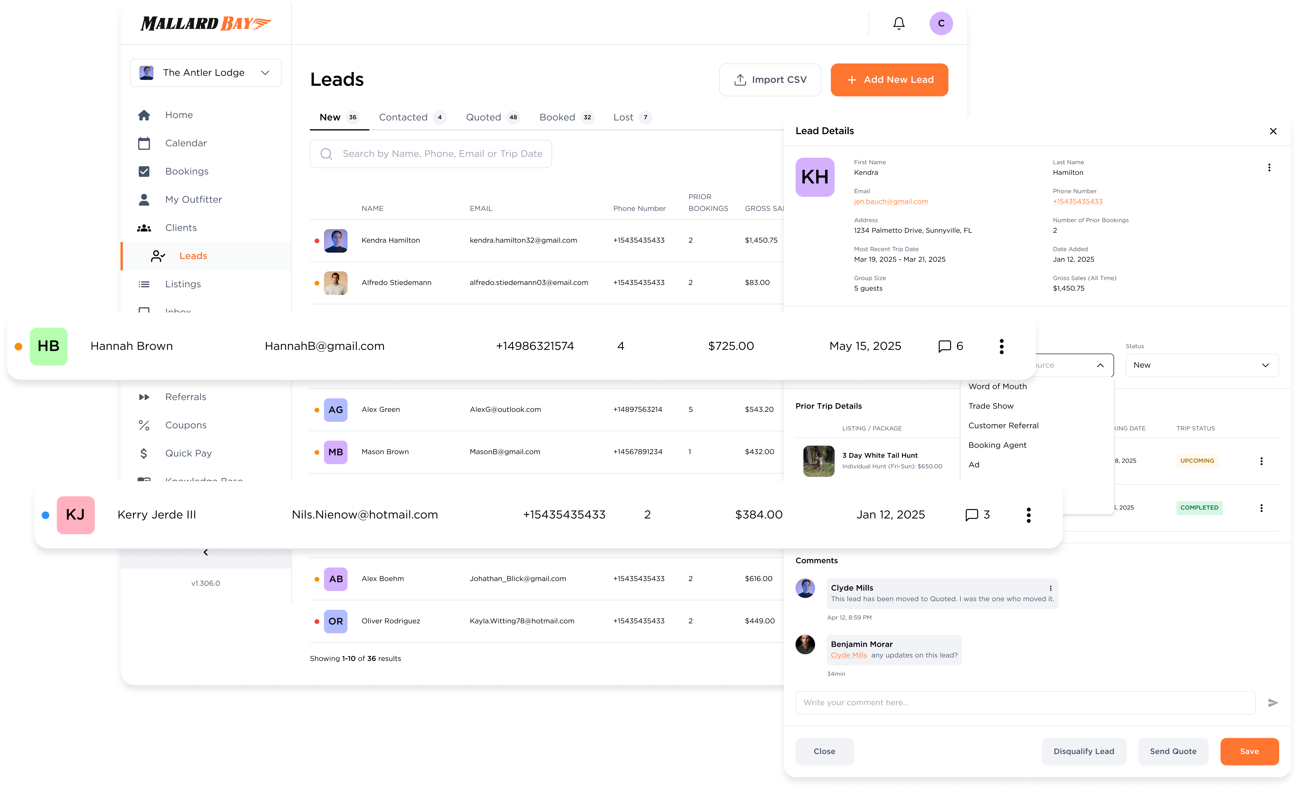Collapse the lead source dropdown
This screenshot has height=789, width=1298.
pos(1100,365)
